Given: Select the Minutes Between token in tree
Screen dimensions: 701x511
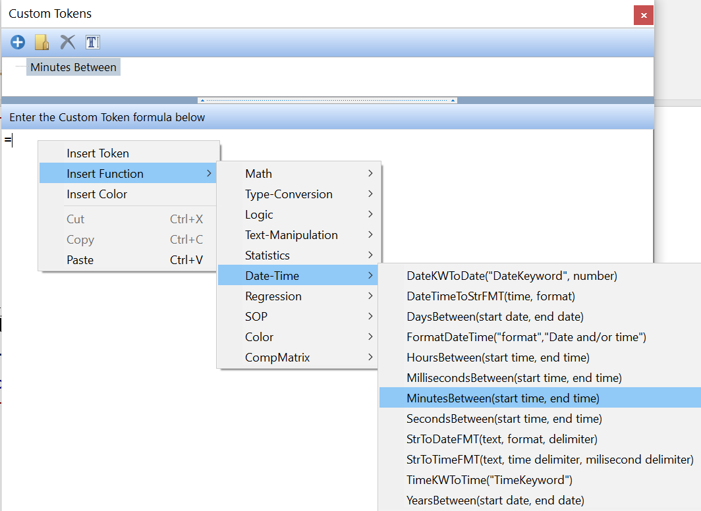Looking at the screenshot, I should [x=73, y=67].
